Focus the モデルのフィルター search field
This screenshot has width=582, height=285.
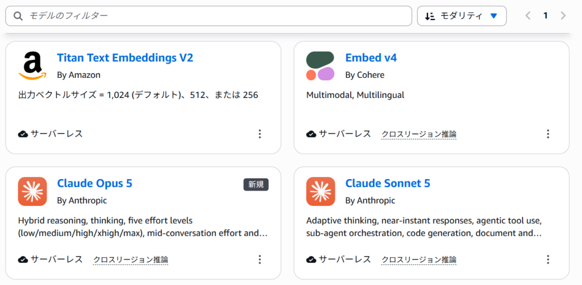(209, 16)
